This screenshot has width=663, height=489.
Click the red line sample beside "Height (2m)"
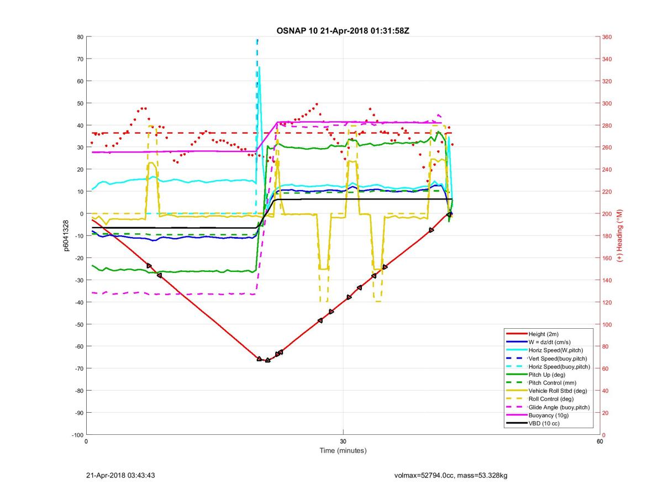[x=516, y=334]
